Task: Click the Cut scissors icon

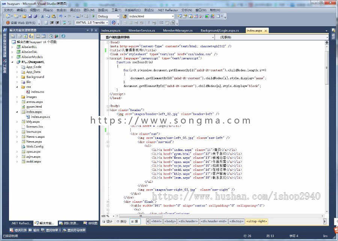Action: tap(42, 17)
